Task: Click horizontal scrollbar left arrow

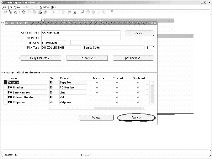Action: coord(50,108)
